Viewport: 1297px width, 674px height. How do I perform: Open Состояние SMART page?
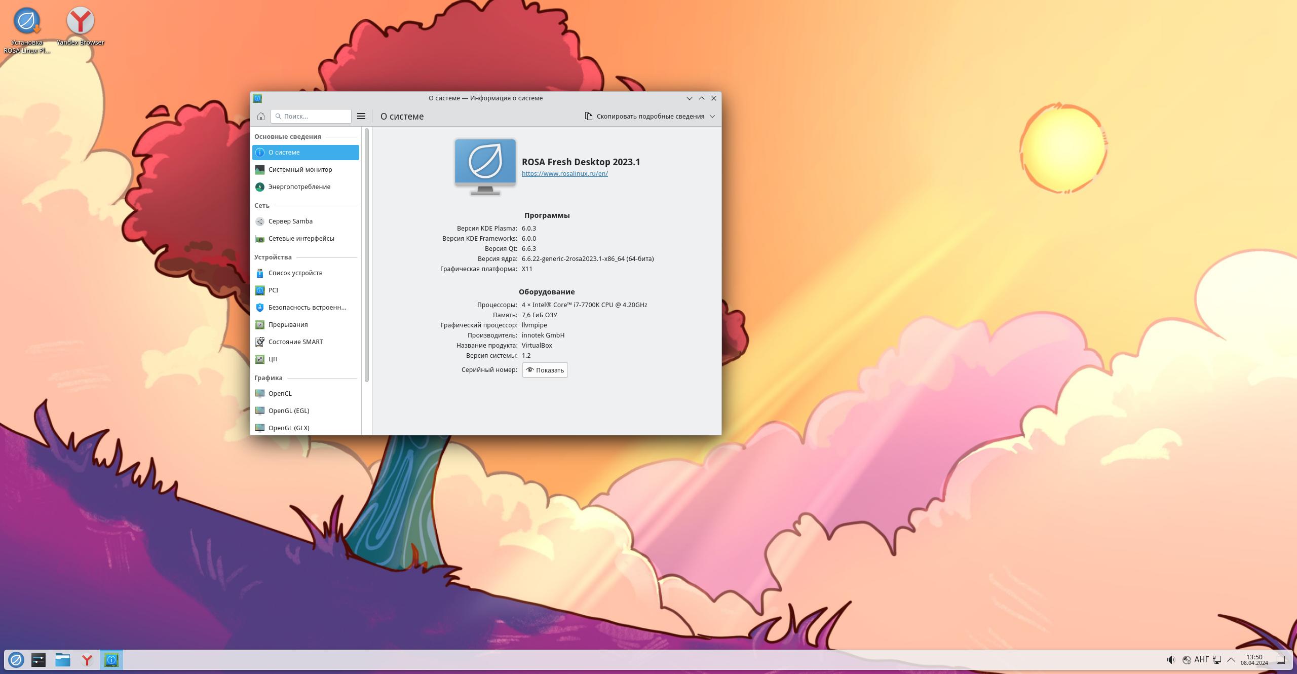point(295,342)
